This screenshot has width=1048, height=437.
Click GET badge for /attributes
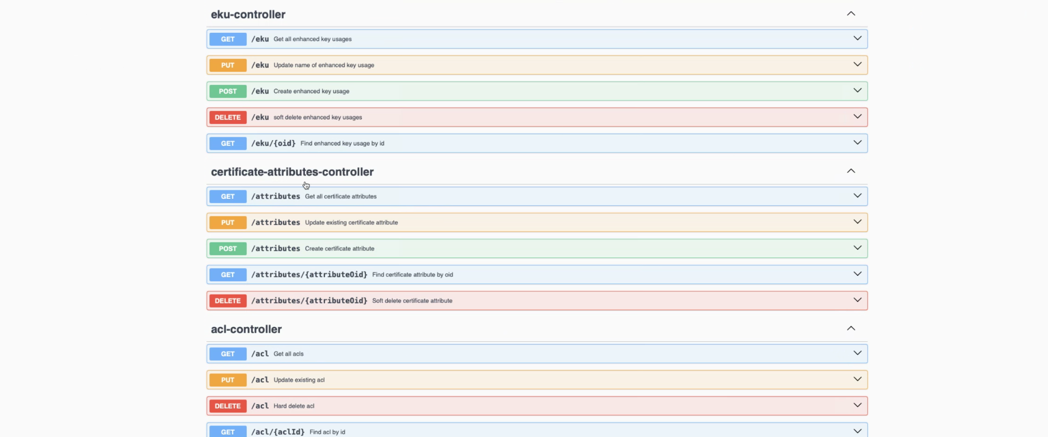point(228,196)
